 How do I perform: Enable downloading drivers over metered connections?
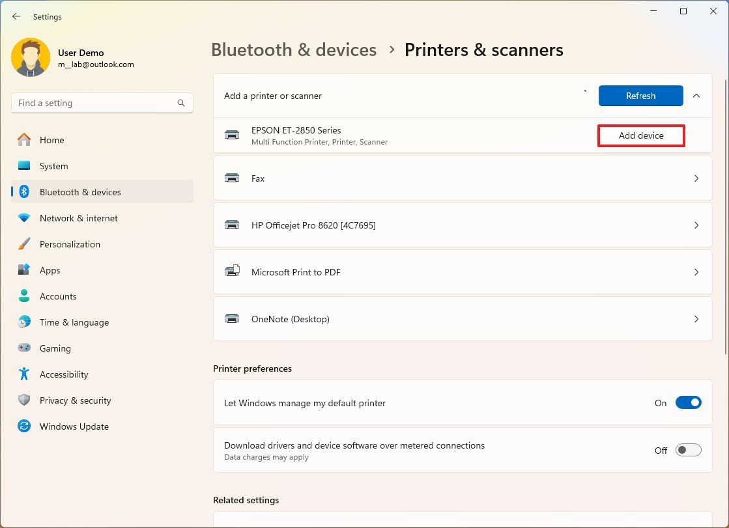(x=688, y=450)
